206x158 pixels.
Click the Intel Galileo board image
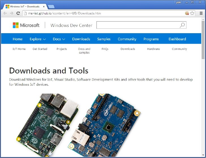pos(104,125)
